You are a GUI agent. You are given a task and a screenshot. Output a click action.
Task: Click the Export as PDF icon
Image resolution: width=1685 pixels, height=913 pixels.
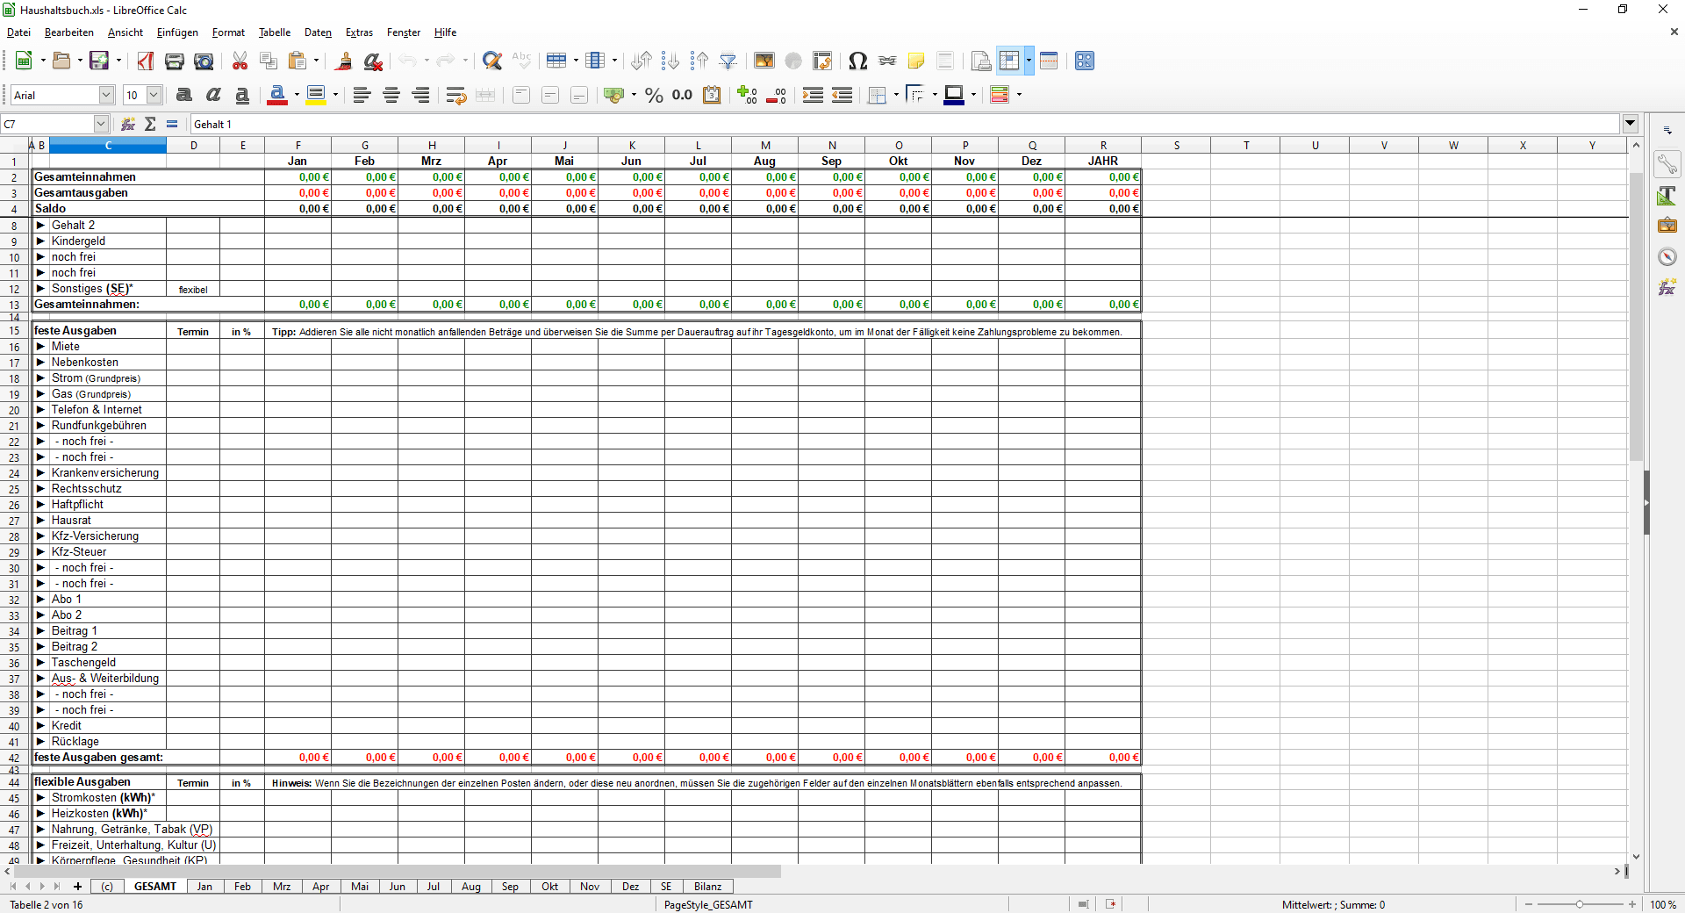coord(146,61)
